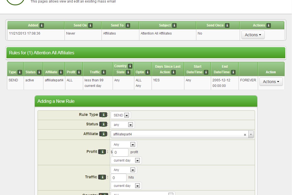
Task: Click info icon beside Subject header
Action: click(x=174, y=25)
